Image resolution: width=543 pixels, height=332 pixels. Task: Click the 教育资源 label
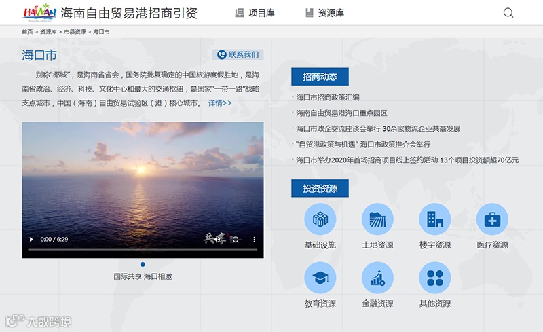point(320,303)
